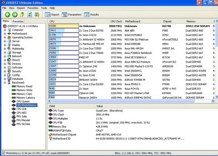Open the File menu
This screenshot has height=156, width=218.
pyautogui.click(x=4, y=8)
